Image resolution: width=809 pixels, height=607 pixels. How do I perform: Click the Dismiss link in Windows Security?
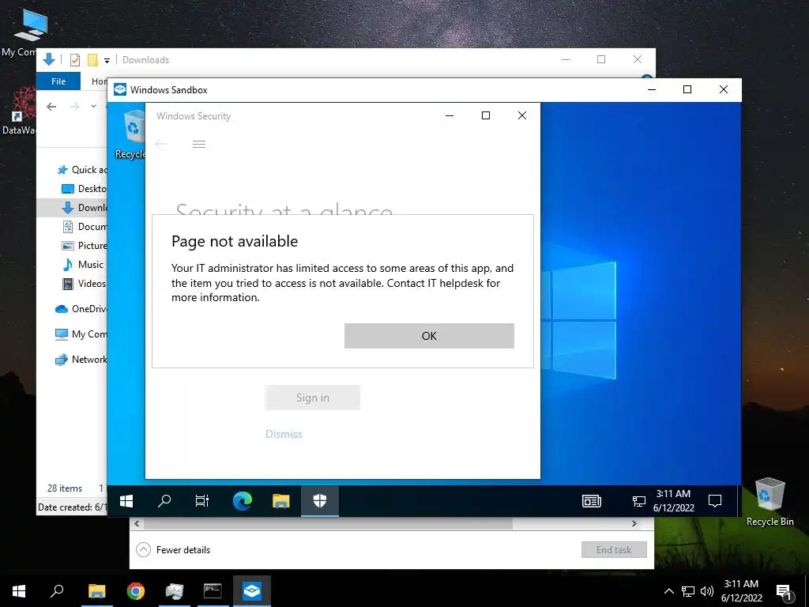284,434
